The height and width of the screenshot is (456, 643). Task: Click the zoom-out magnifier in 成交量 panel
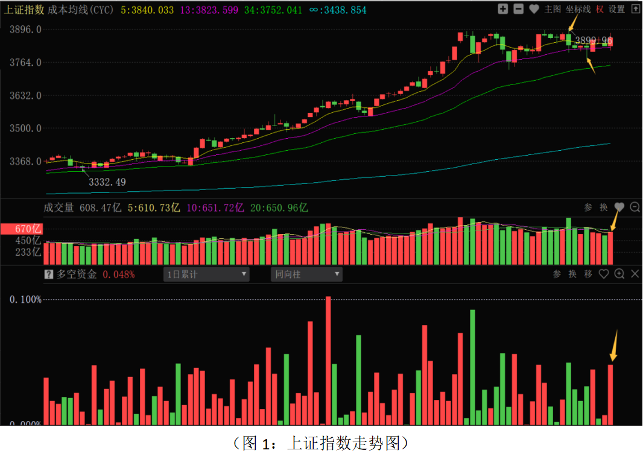tap(635, 207)
